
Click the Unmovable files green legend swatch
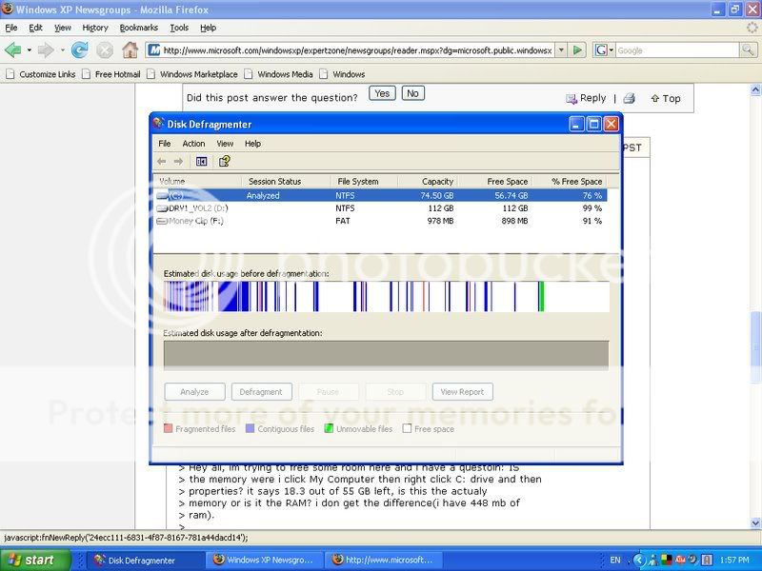point(329,428)
